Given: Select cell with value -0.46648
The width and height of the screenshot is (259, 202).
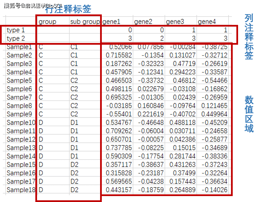Looking at the screenshot, I should (151, 123).
